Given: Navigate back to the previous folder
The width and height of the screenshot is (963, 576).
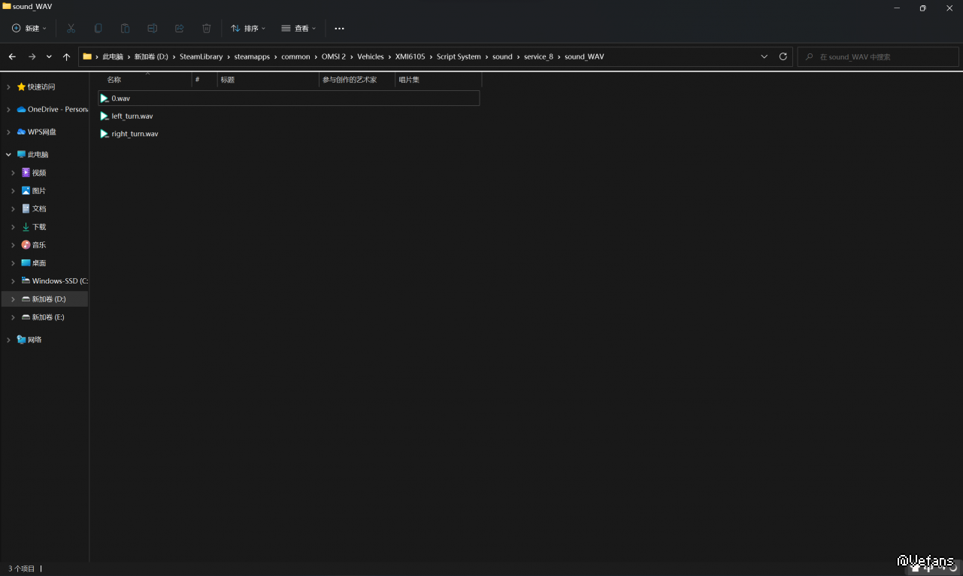Looking at the screenshot, I should 12,57.
